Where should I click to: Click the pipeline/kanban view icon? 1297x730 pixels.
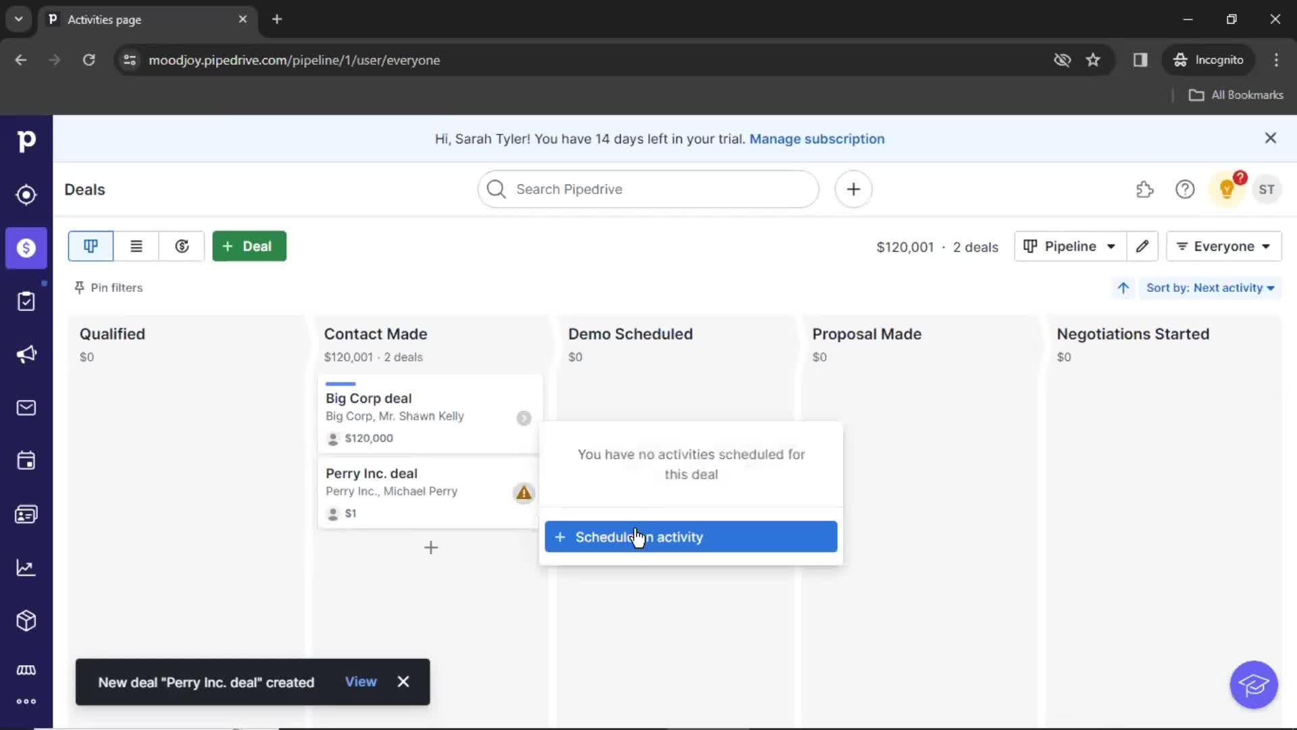click(x=91, y=246)
